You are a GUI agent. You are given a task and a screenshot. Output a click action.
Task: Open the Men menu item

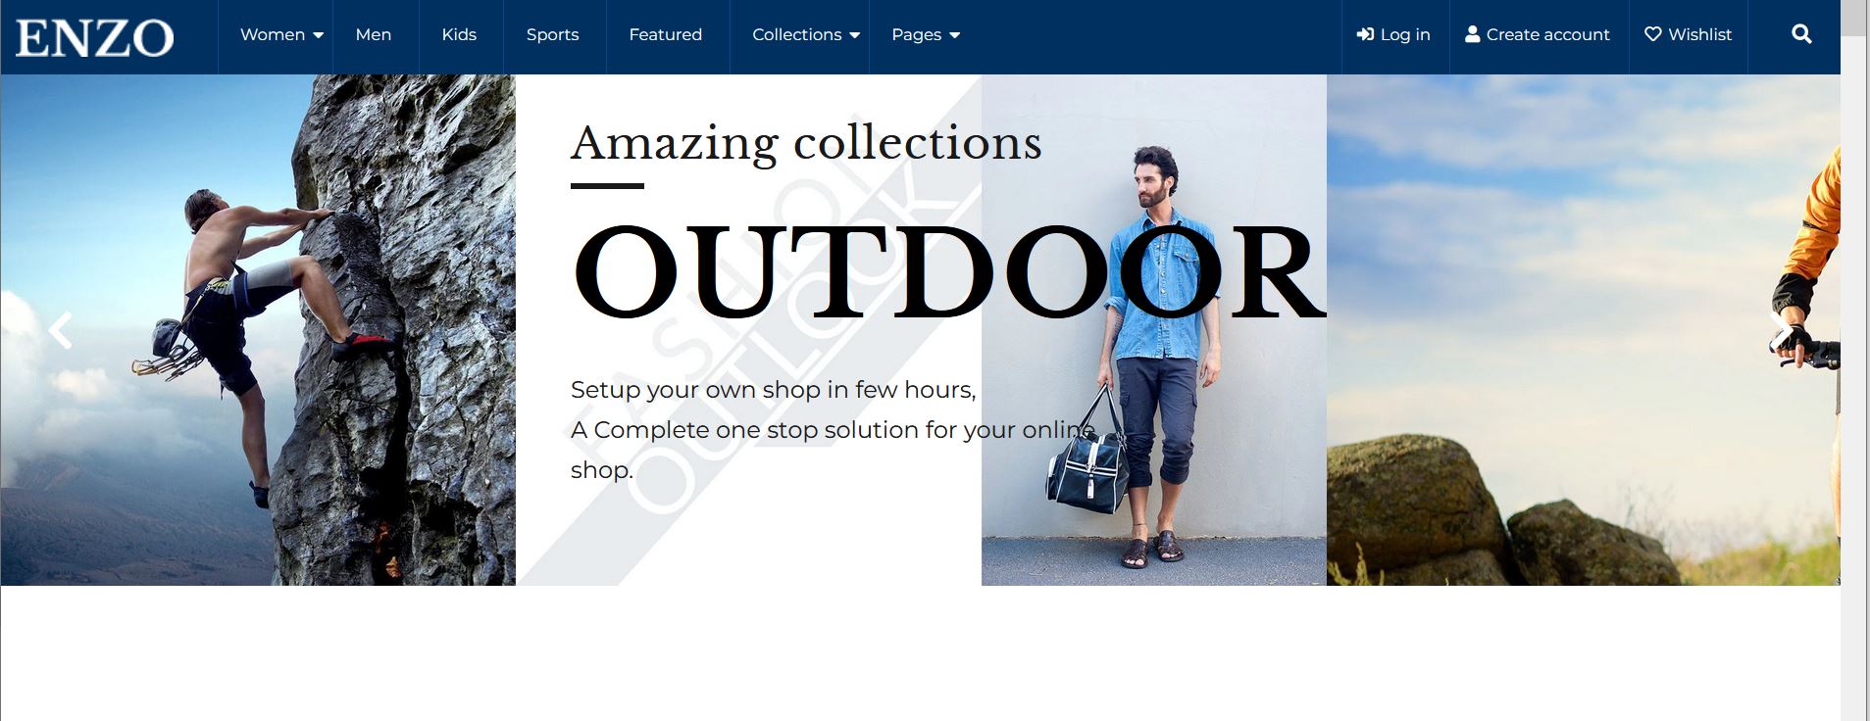click(x=373, y=34)
